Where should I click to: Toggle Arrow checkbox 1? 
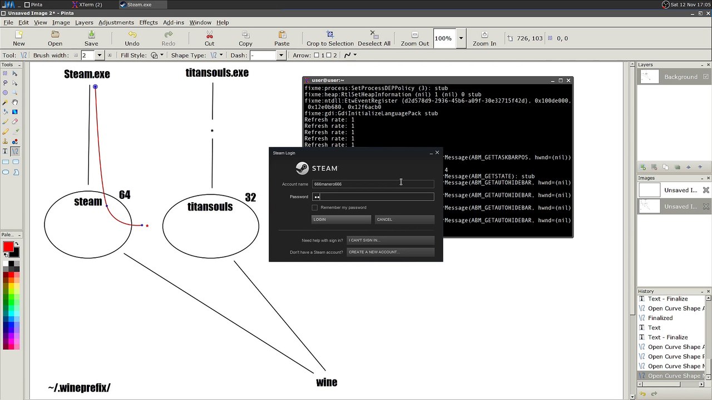[317, 55]
